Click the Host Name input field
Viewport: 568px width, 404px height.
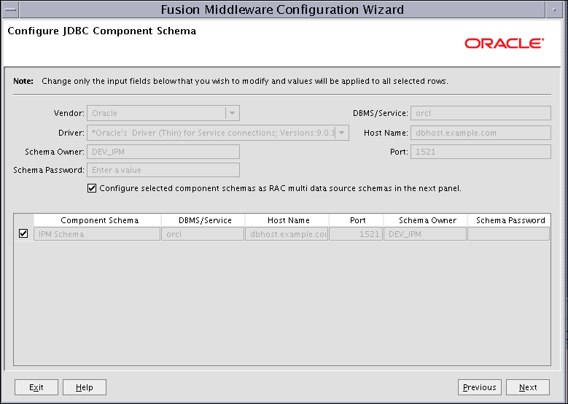[x=481, y=133]
